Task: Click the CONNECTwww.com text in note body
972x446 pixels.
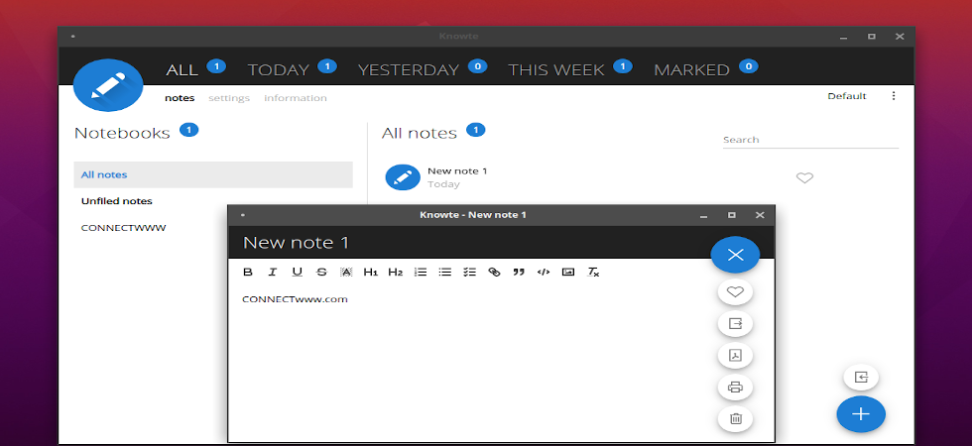Action: point(296,299)
